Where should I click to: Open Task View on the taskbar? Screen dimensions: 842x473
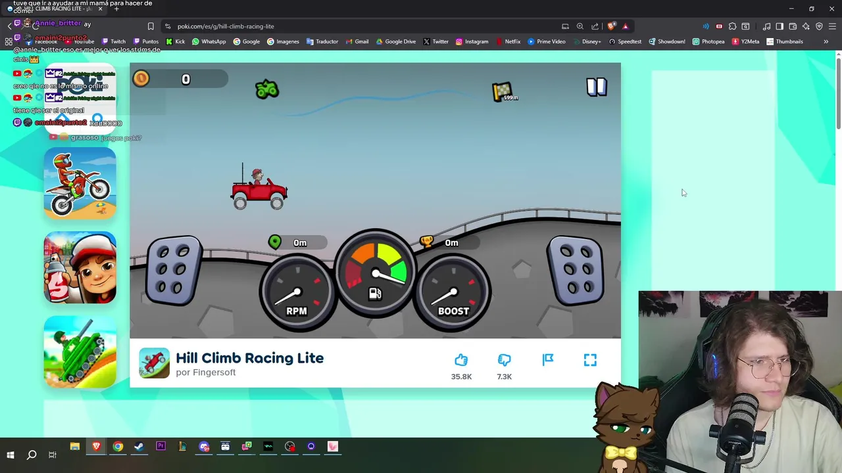(53, 455)
